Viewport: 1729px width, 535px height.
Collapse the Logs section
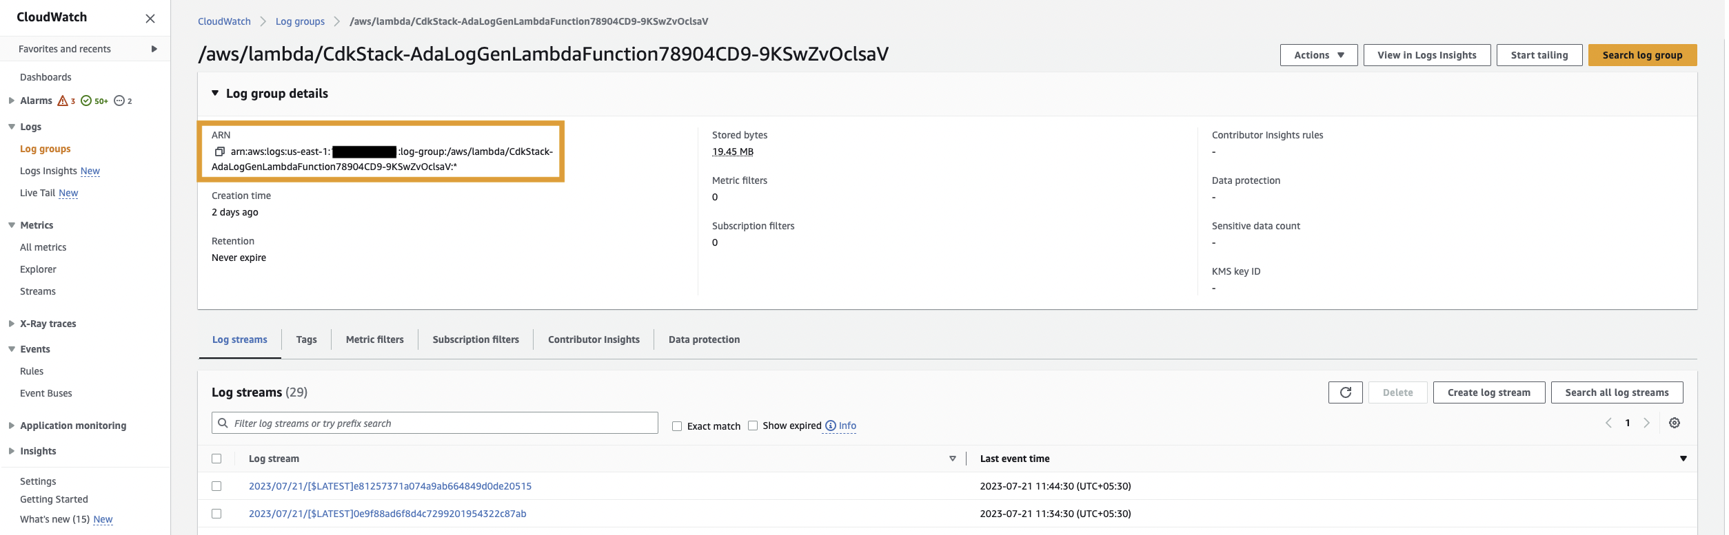[12, 127]
